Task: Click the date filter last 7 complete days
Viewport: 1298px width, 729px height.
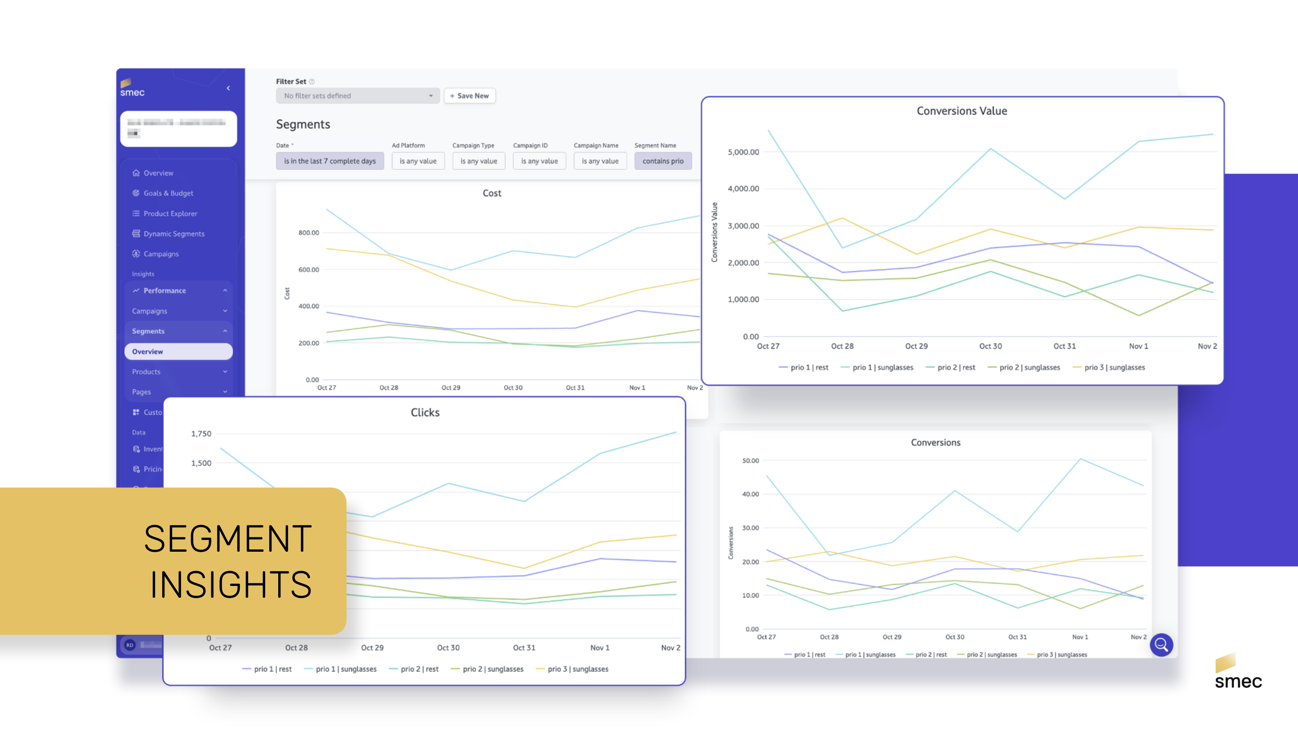Action: (330, 161)
